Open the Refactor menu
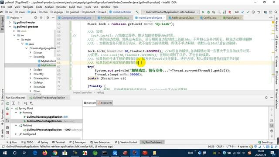The height and width of the screenshot is (157, 279). [x=61, y=7]
